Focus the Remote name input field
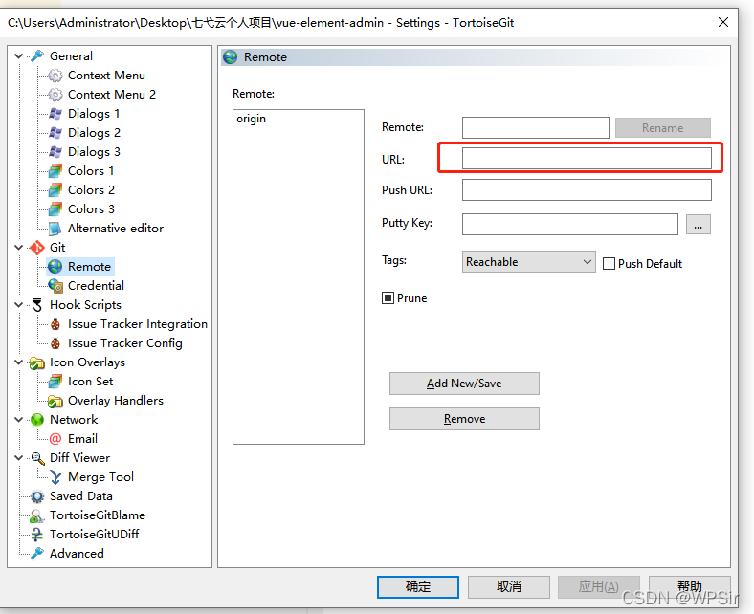The height and width of the screenshot is (614, 754). 535,128
